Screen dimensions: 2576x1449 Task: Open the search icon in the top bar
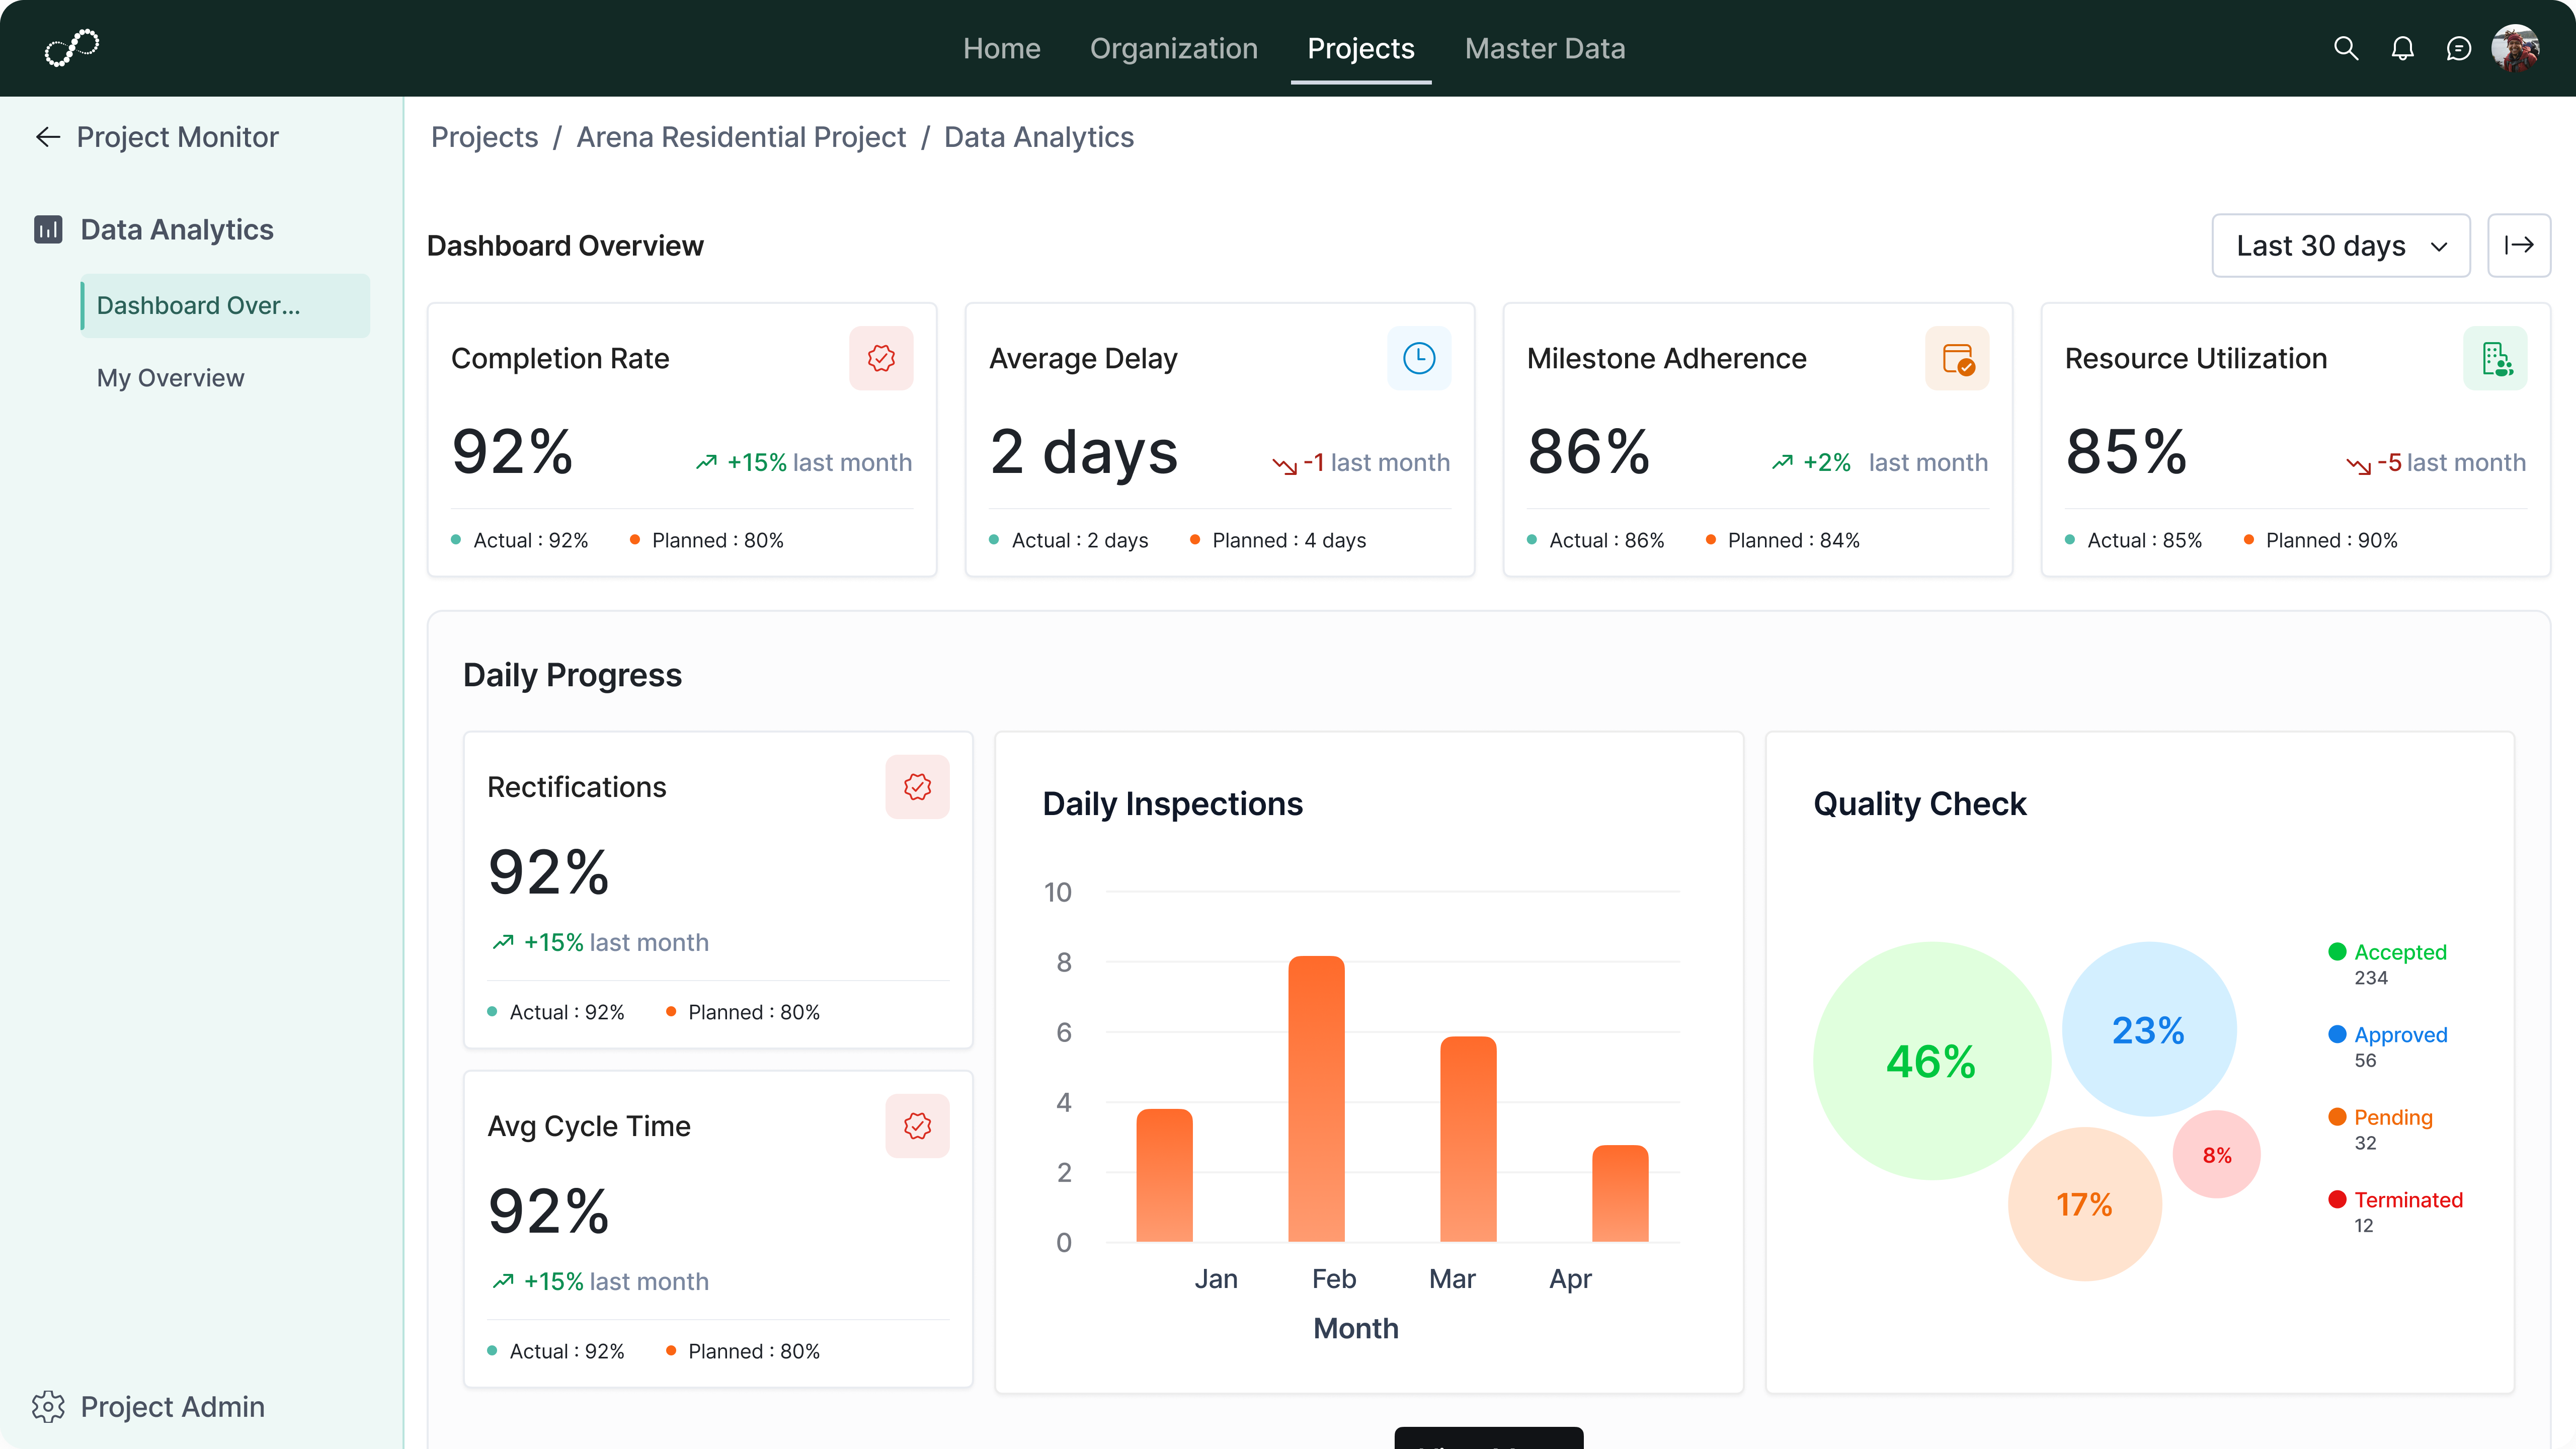(2346, 48)
